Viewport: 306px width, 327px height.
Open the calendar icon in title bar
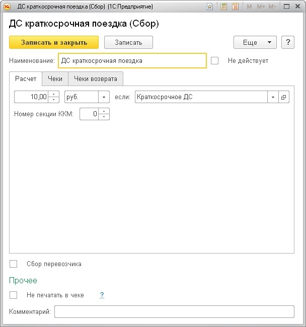tap(235, 7)
